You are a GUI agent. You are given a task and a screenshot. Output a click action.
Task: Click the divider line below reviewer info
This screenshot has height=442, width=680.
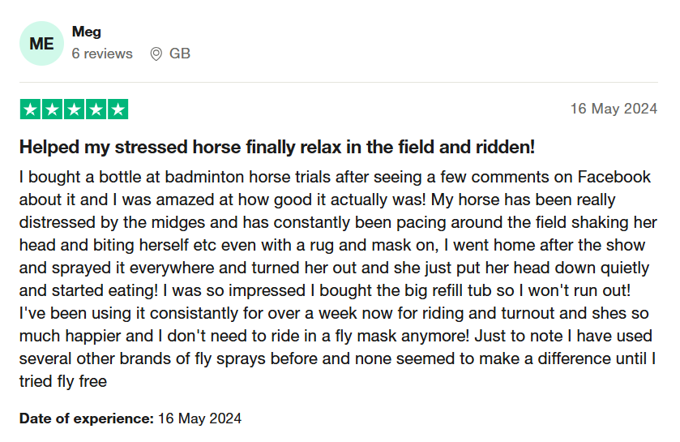click(338, 82)
